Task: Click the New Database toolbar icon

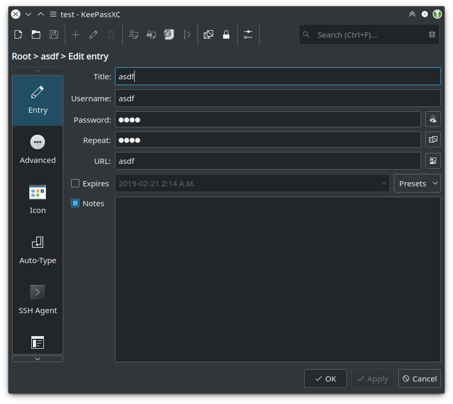Action: (x=18, y=34)
